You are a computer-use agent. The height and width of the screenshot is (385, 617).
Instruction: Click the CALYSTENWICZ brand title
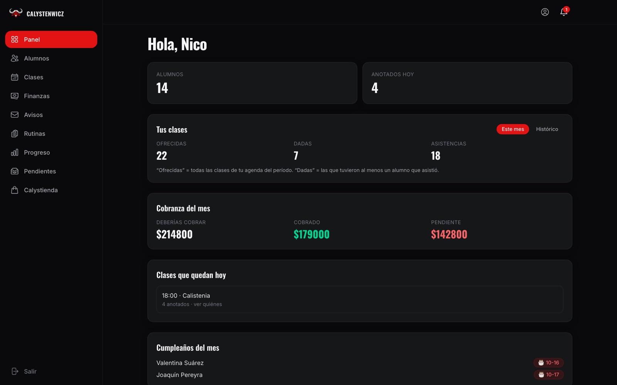(45, 14)
